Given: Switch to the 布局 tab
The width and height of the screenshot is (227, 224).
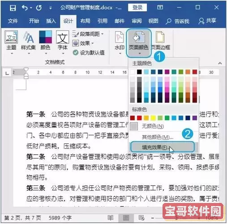Looking at the screenshot, I should [85, 21].
